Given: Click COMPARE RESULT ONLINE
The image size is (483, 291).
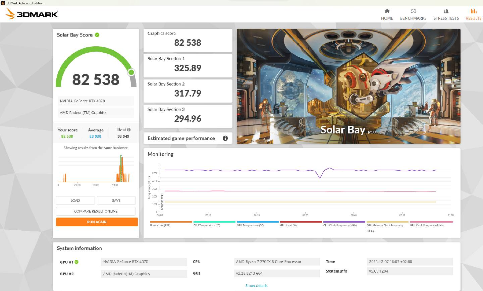Looking at the screenshot, I should pyautogui.click(x=96, y=211).
